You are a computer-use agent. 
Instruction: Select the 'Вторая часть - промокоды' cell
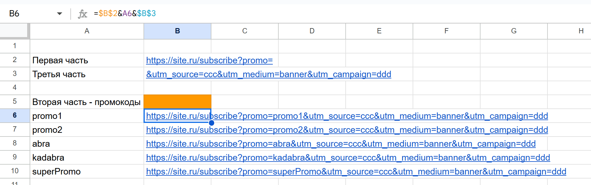click(87, 102)
